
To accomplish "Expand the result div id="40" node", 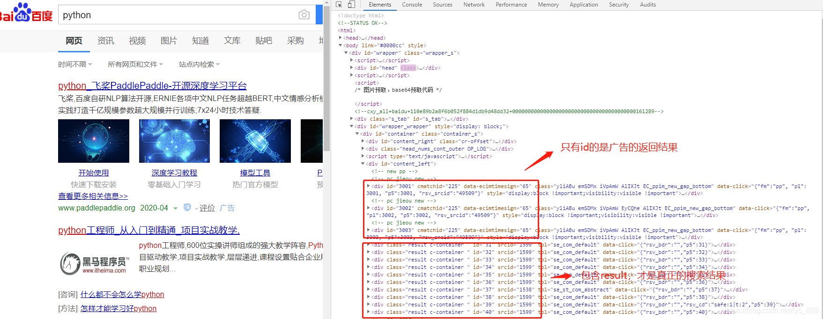I will click(369, 312).
